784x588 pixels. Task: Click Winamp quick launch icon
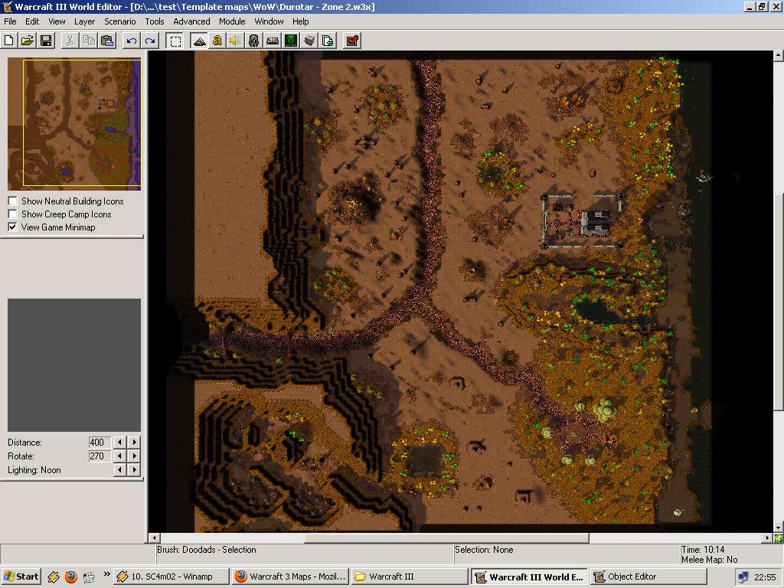(53, 577)
